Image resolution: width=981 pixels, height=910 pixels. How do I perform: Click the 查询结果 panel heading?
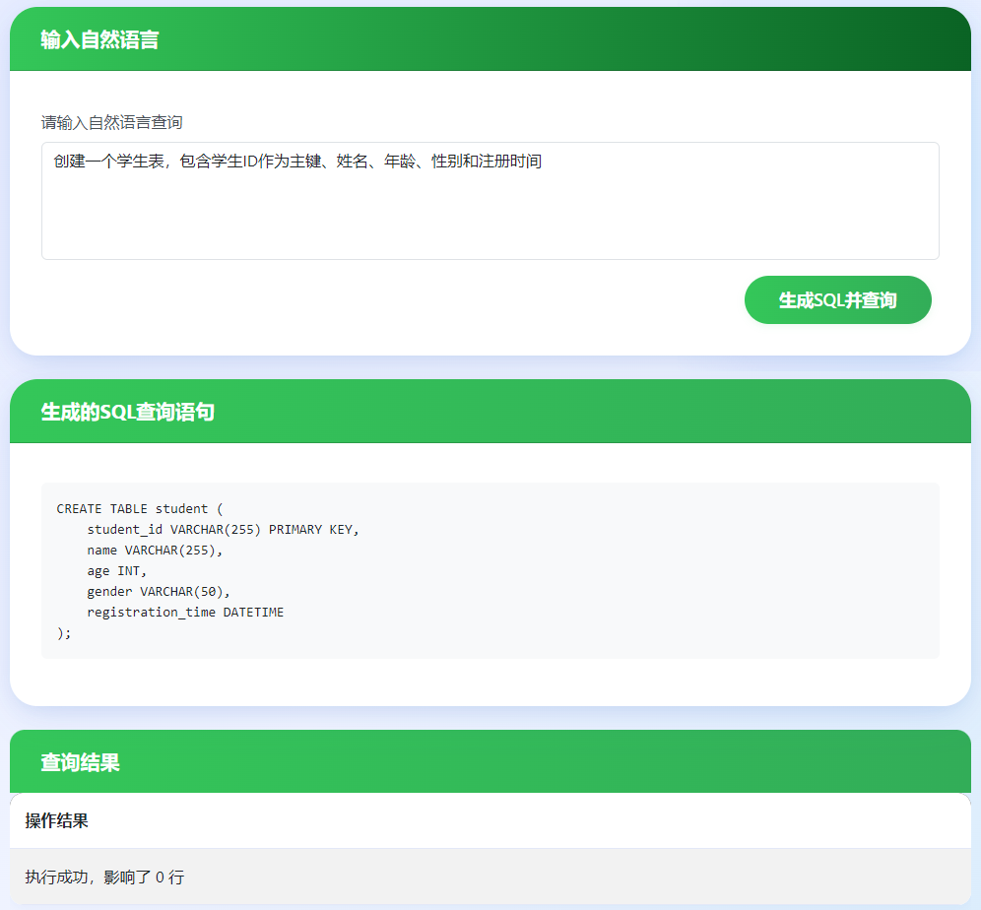80,762
